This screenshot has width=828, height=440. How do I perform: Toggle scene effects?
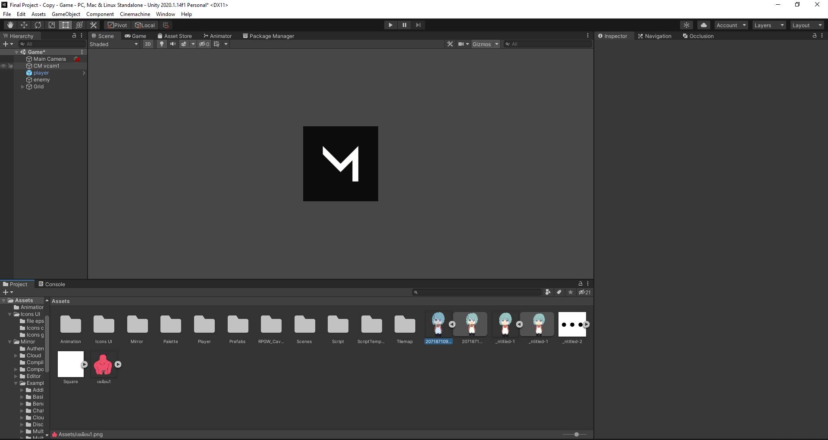[184, 44]
